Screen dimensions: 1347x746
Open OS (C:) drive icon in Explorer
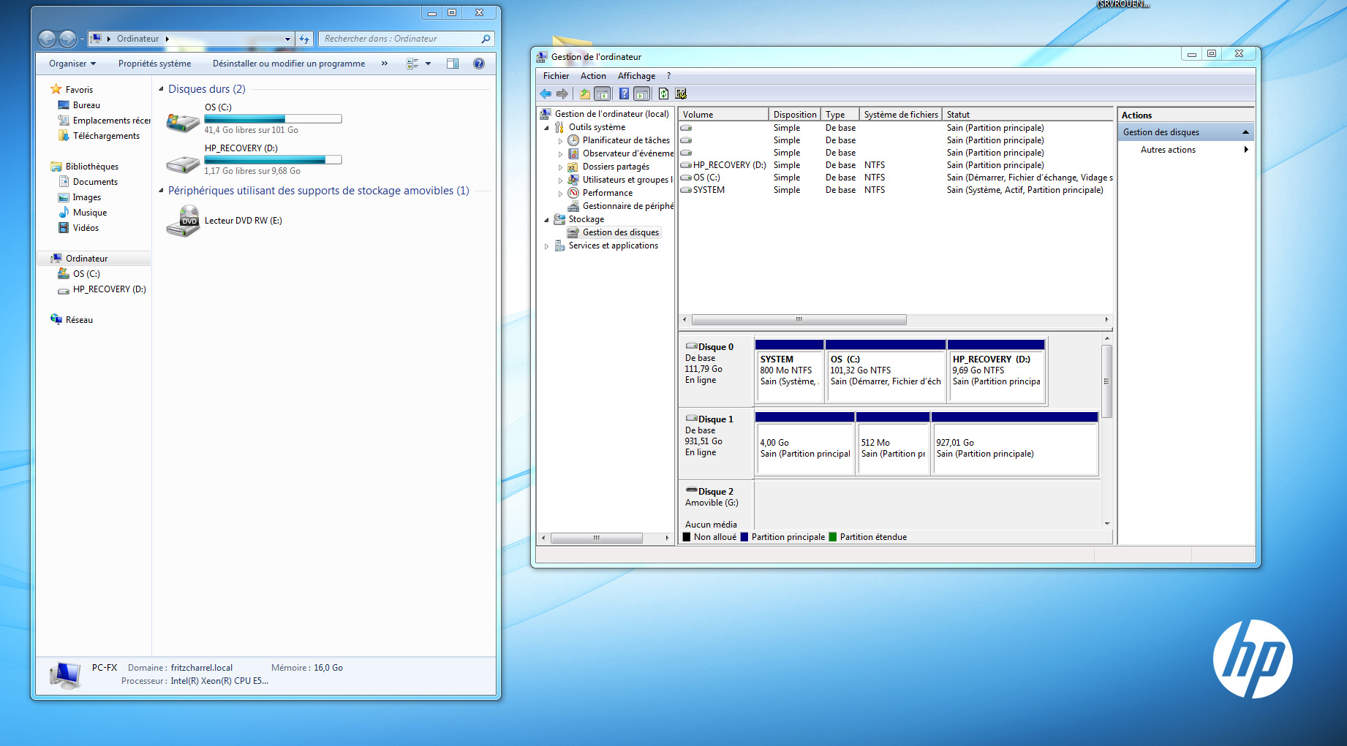183,121
